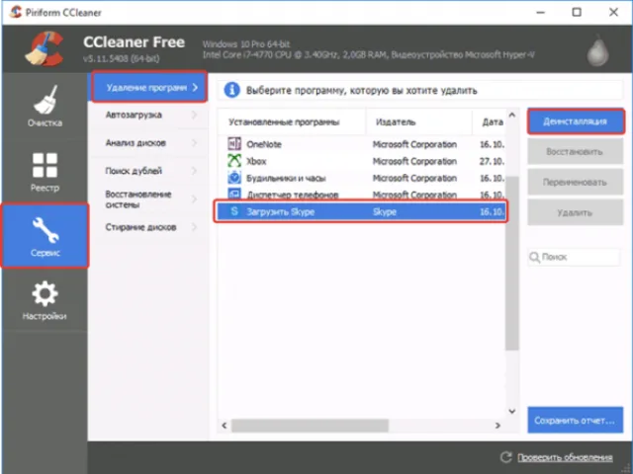Image resolution: width=633 pixels, height=474 pixels.
Task: Click Сохранить отчет button
Action: click(575, 421)
